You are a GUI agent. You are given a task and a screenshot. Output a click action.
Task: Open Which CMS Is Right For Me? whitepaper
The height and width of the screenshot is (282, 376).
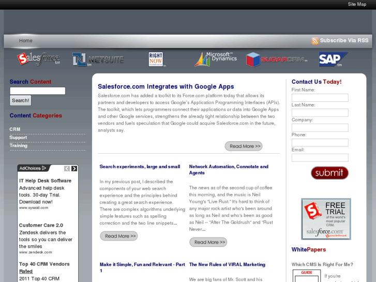pos(322,264)
